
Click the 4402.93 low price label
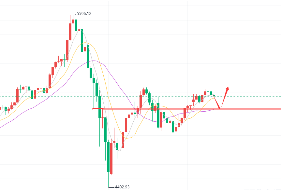coord(122,187)
